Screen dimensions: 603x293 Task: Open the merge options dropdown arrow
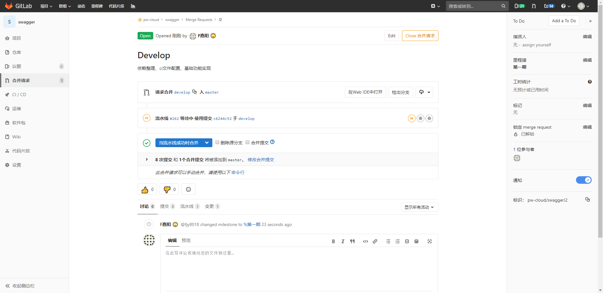tap(207, 143)
